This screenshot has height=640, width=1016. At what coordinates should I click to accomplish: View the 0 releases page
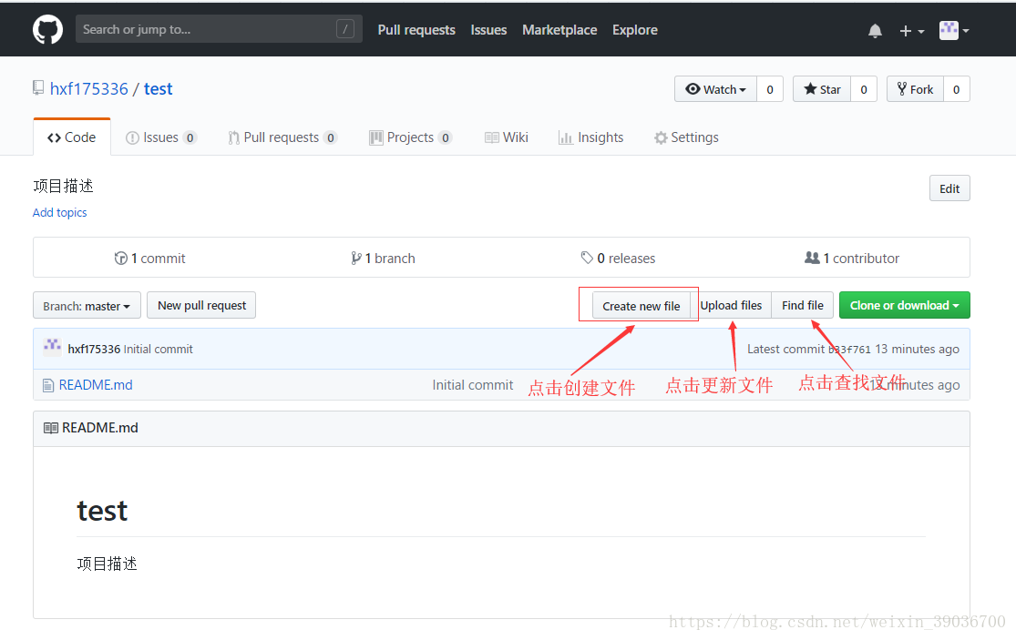[x=618, y=259]
